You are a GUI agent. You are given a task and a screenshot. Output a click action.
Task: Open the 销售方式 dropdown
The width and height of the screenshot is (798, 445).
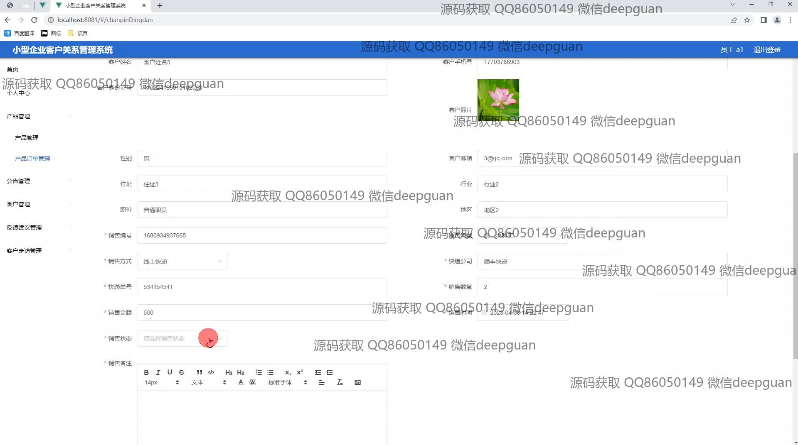click(182, 261)
